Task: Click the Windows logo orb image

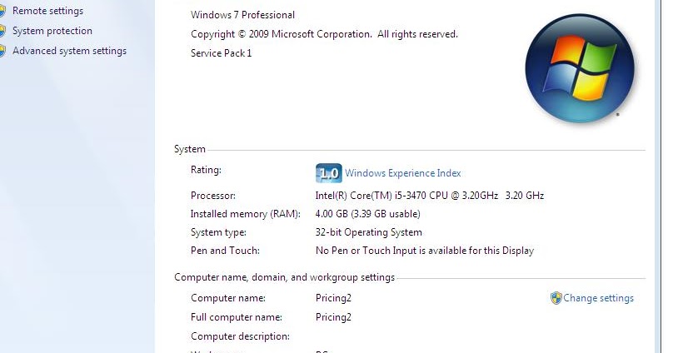Action: (x=580, y=67)
